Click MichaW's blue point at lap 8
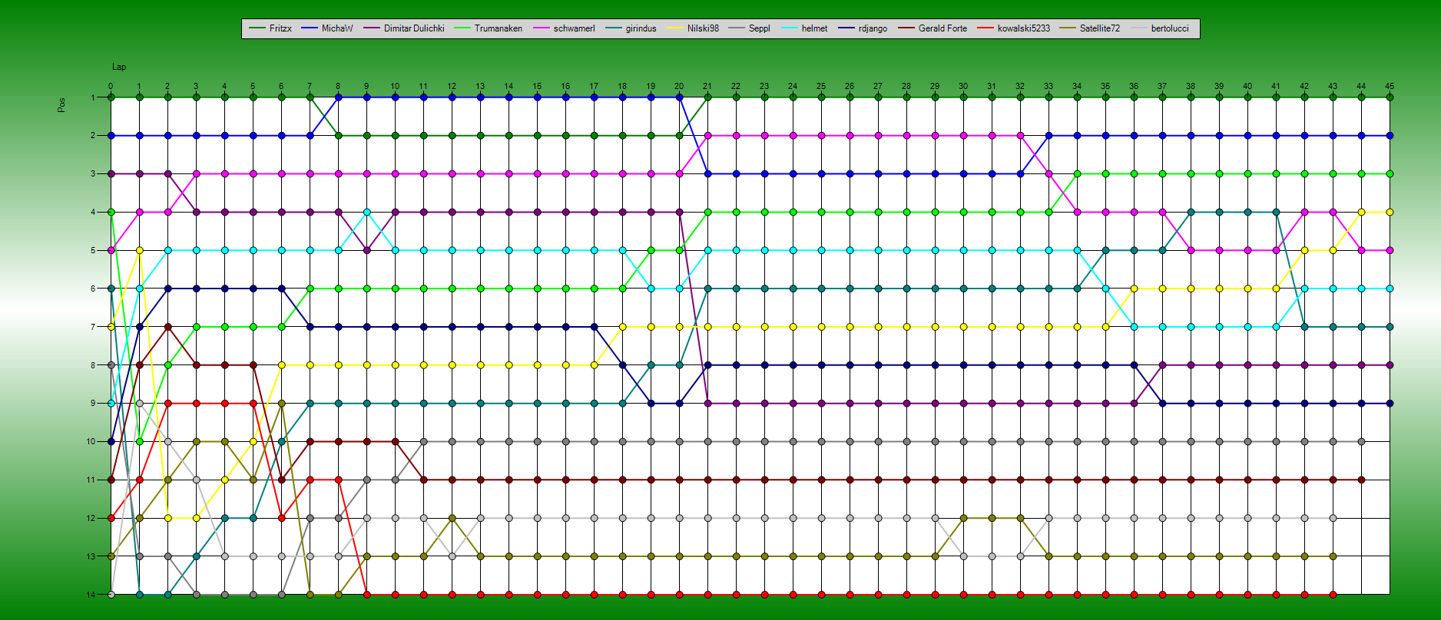 [x=338, y=97]
